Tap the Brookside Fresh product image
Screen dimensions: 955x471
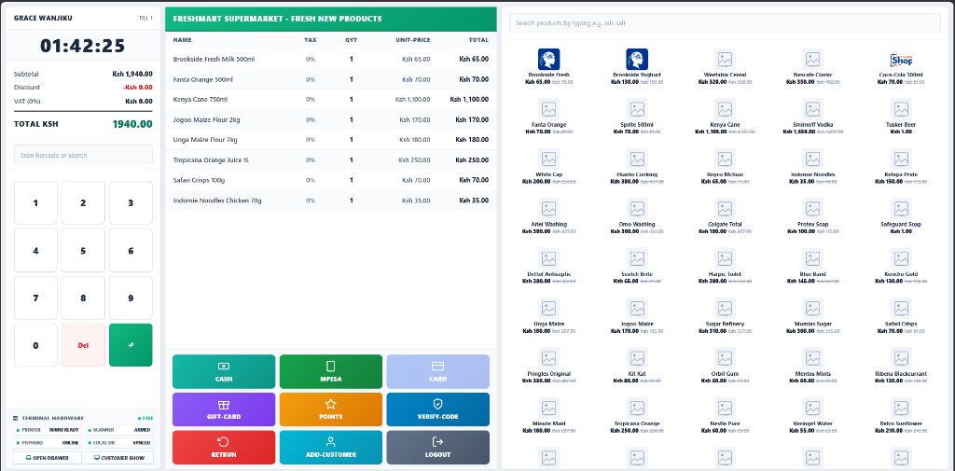pyautogui.click(x=548, y=59)
